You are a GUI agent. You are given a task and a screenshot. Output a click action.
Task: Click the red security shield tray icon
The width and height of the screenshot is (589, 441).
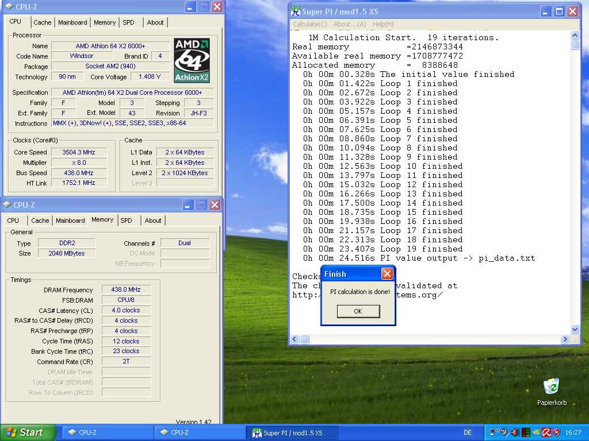click(556, 432)
